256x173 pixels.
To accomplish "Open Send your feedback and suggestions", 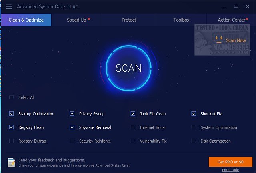I will click(x=52, y=160).
